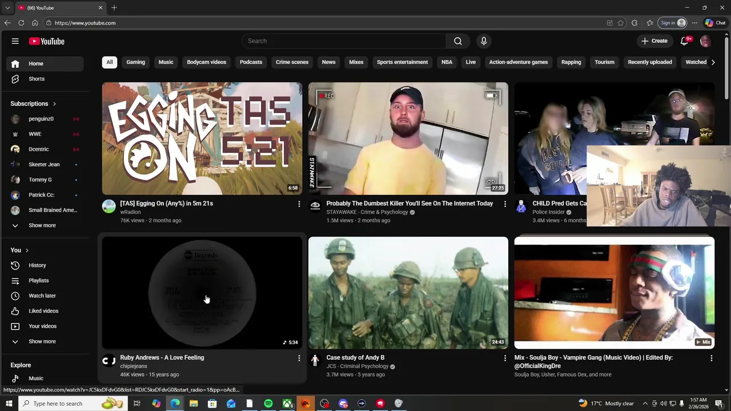Open wRadion channel avatar

pyautogui.click(x=109, y=206)
